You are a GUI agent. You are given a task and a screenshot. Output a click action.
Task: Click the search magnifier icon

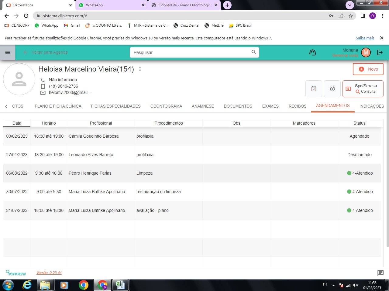pyautogui.click(x=254, y=52)
